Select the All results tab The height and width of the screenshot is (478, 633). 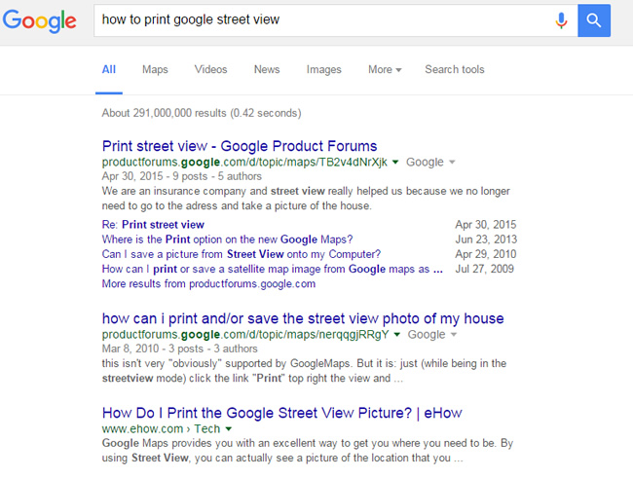click(109, 69)
